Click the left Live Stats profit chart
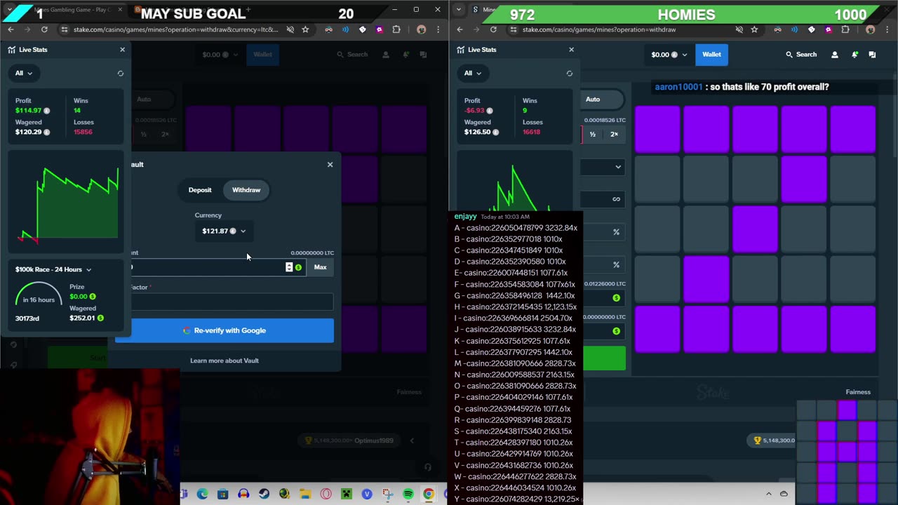Image resolution: width=898 pixels, height=505 pixels. (67, 202)
